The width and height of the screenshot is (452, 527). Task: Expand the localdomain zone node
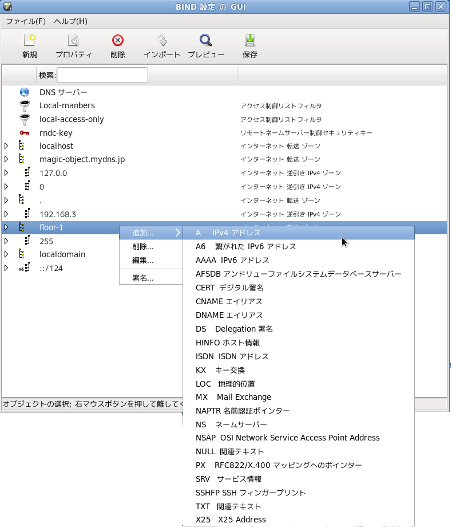pos(6,254)
